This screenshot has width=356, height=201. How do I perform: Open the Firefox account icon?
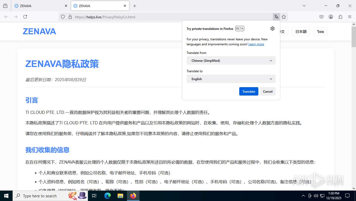pos(331,17)
